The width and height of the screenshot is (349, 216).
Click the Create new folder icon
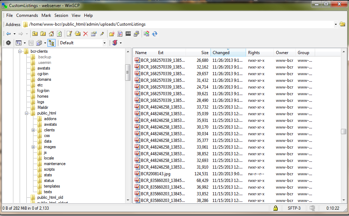click(112, 34)
